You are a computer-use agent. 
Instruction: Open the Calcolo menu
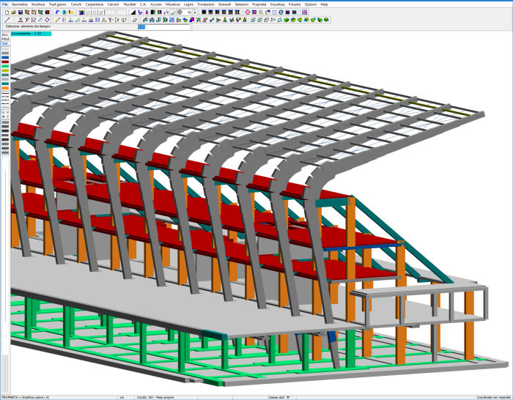click(x=113, y=4)
